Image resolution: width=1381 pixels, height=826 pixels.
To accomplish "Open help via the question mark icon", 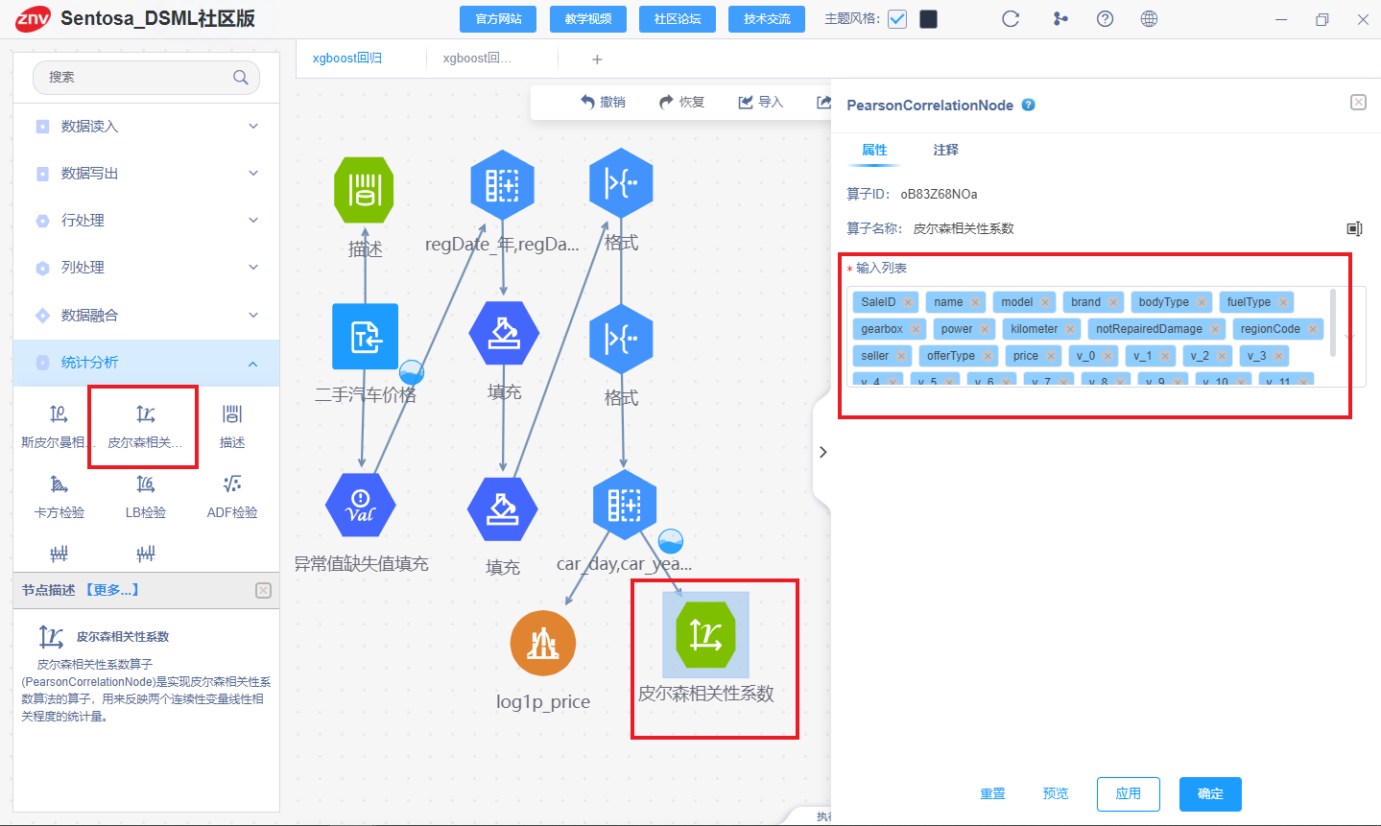I will (1105, 19).
